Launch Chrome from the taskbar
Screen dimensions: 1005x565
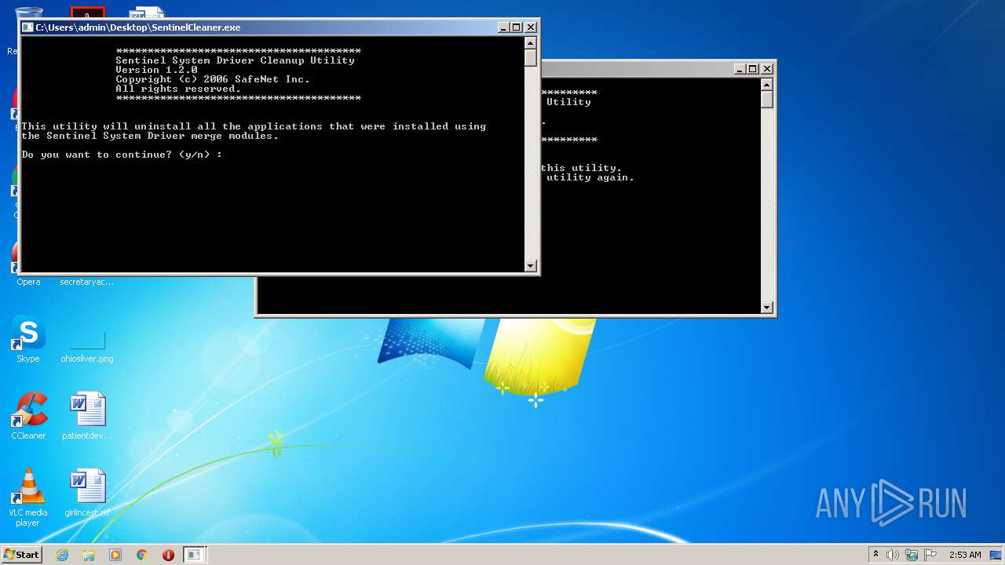point(142,555)
